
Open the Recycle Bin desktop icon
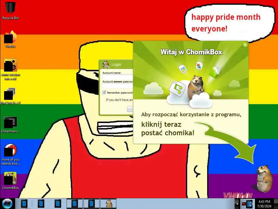(11, 10)
